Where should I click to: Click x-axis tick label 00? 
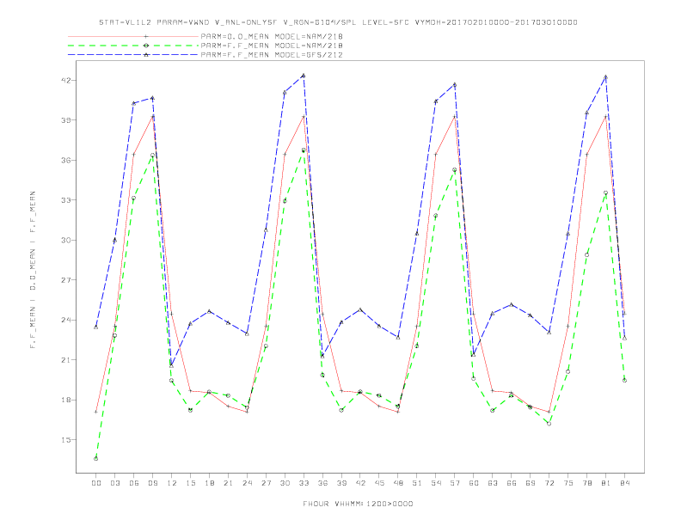(96, 483)
